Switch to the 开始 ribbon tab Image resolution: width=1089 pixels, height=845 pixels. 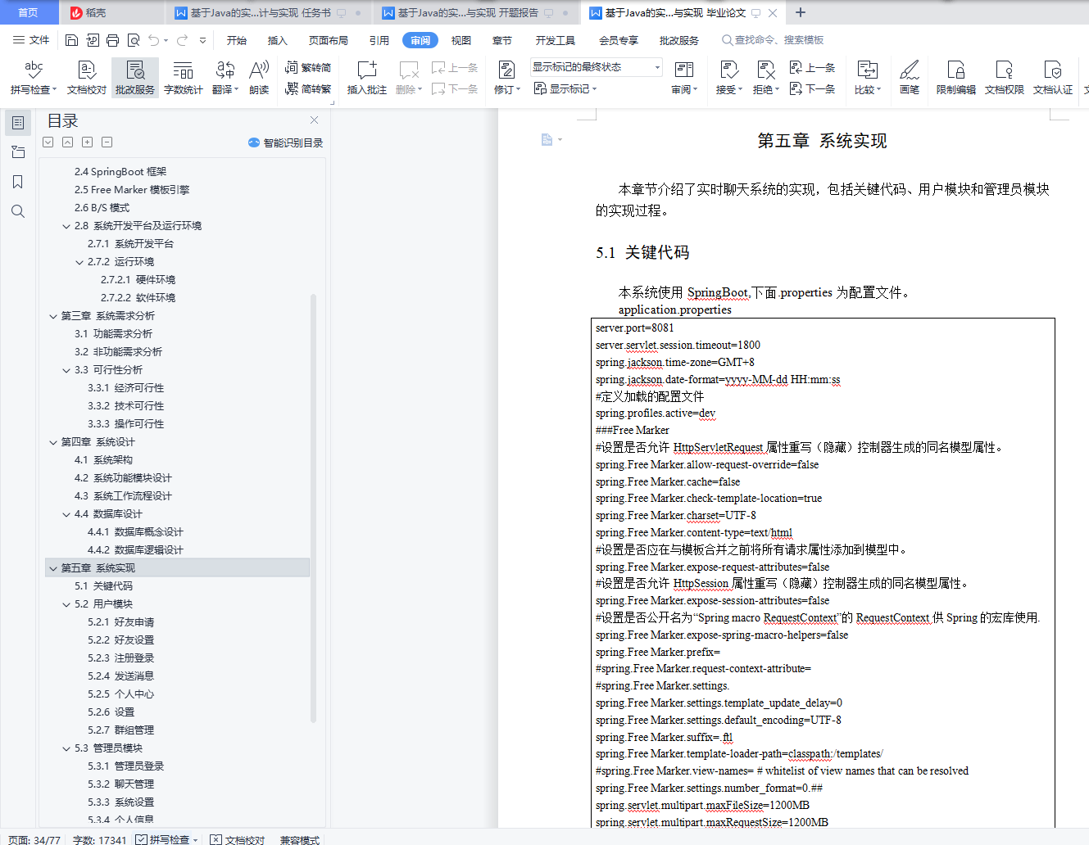click(x=237, y=40)
